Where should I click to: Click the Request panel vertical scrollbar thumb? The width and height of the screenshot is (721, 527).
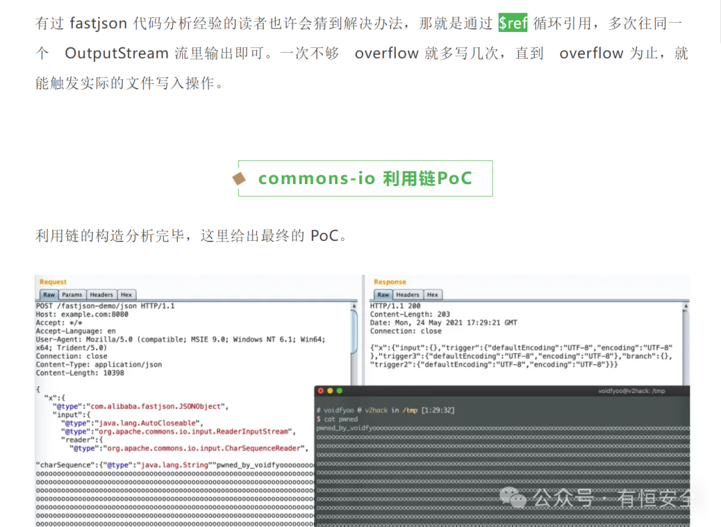point(354,332)
